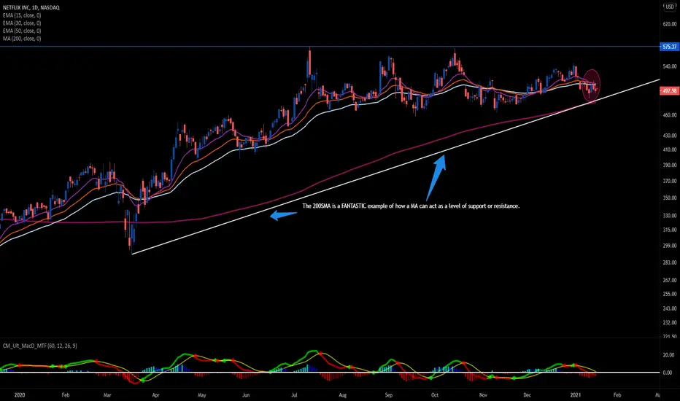The image size is (680, 401).
Task: Click the Jul label on time axis
Action: (x=294, y=395)
